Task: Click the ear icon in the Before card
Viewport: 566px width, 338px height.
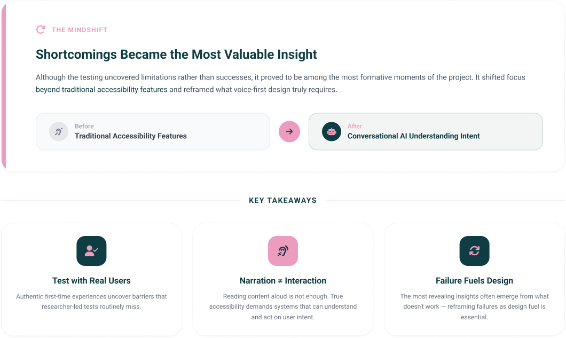Action: click(59, 131)
